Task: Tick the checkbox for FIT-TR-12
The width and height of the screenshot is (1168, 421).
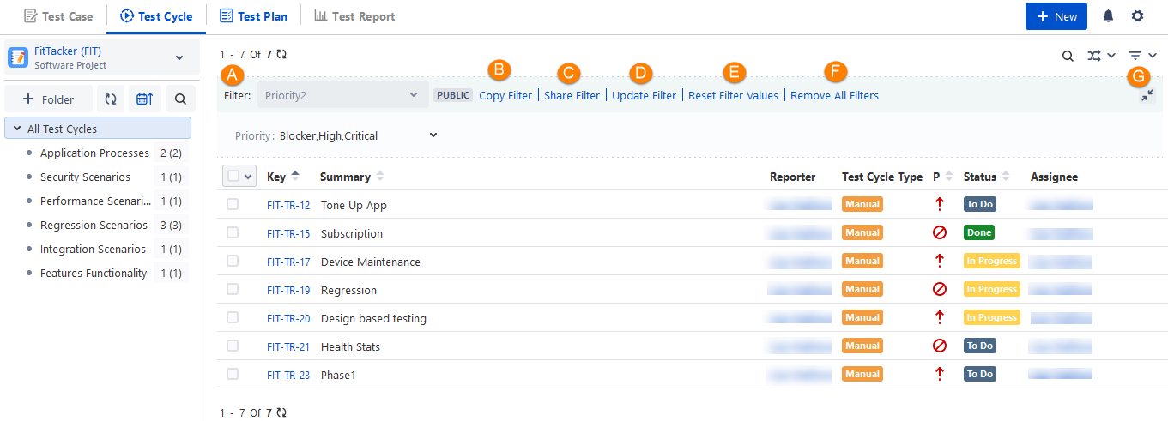Action: (233, 205)
